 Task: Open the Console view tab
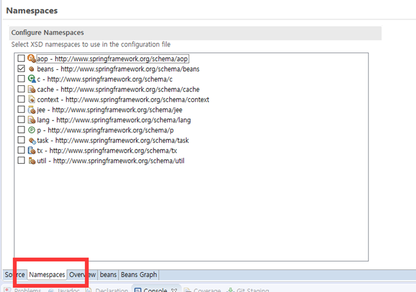(x=156, y=290)
